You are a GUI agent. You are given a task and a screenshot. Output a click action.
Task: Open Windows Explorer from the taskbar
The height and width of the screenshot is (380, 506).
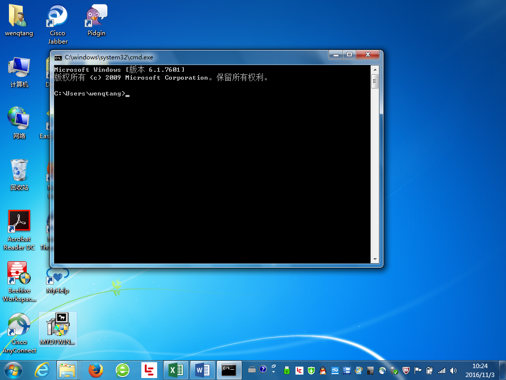pos(67,370)
